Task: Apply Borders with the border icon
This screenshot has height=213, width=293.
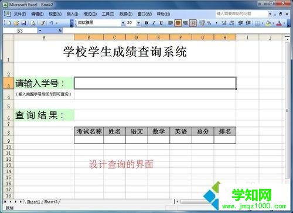Action: 257,23
